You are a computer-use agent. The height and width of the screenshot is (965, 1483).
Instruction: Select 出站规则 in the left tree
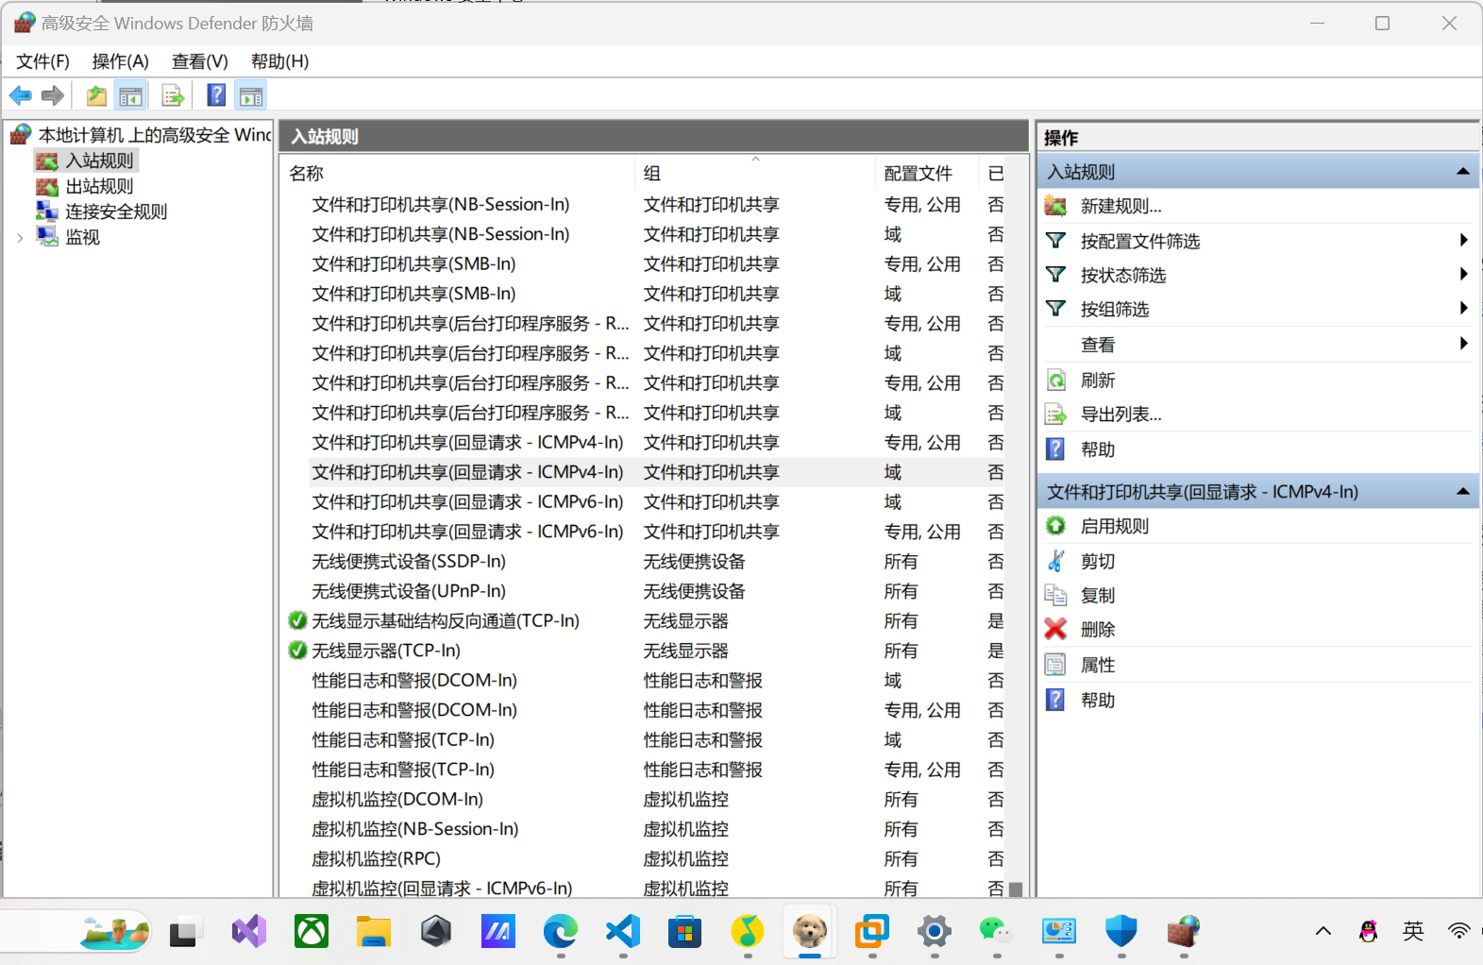[x=99, y=186]
